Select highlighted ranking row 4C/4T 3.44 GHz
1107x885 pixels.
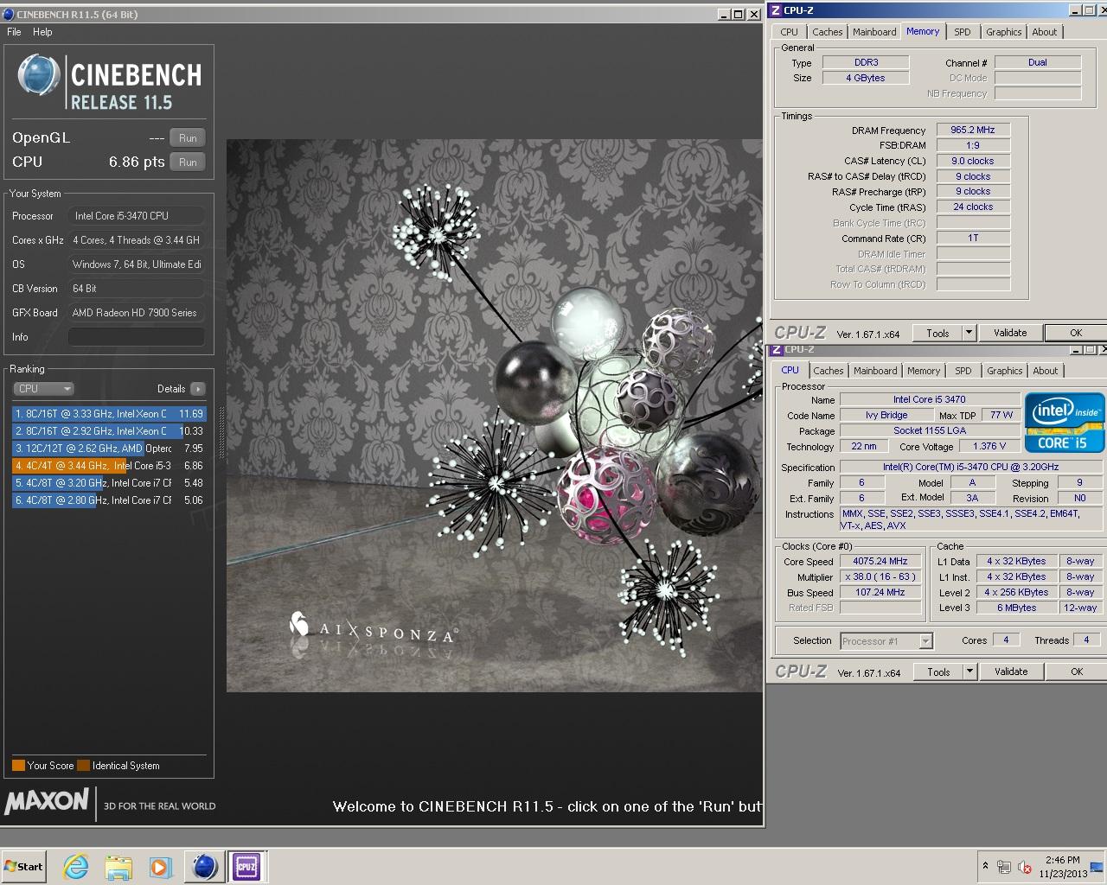pyautogui.click(x=109, y=466)
